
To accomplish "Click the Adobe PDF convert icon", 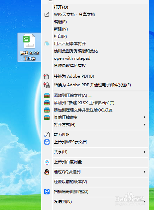I will click(46, 76).
